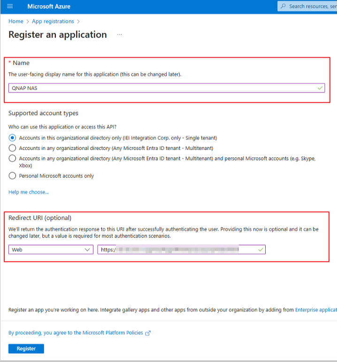This screenshot has height=362, width=337.
Task: Click the Register button
Action: [26, 348]
